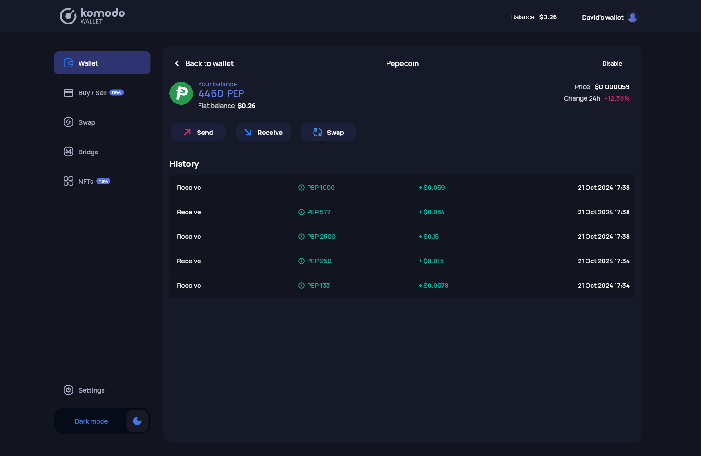Click the -12.39% change value
This screenshot has height=456, width=701.
coord(617,98)
